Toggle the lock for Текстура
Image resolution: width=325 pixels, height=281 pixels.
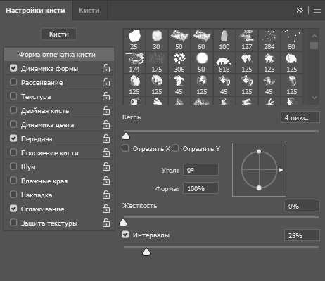(106, 96)
